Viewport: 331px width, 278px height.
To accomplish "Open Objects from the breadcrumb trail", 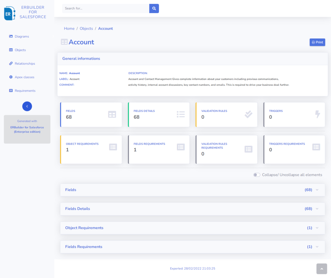I will pos(86,29).
